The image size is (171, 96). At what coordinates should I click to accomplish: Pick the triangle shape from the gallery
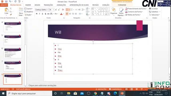pyautogui.click(x=93, y=11)
